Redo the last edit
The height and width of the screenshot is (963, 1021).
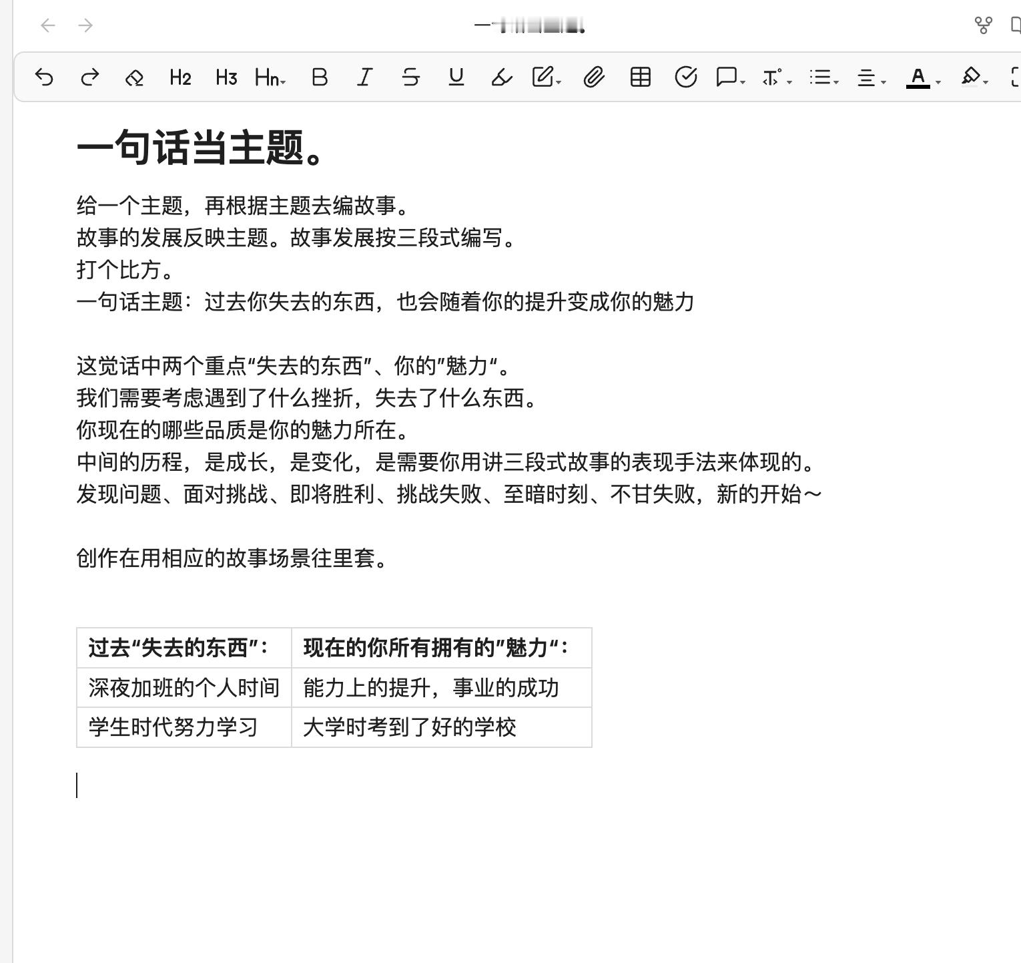89,77
